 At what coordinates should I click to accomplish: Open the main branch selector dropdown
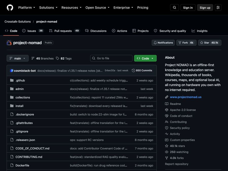(17, 58)
